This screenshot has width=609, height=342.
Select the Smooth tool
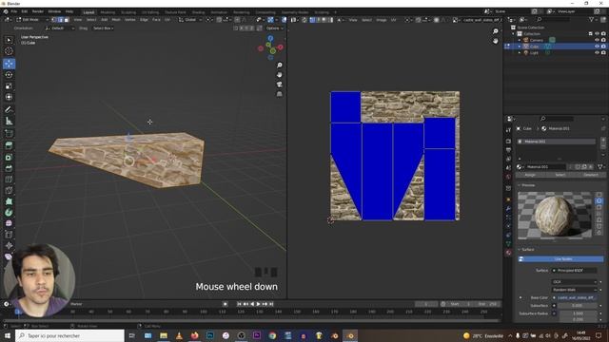[x=9, y=223]
